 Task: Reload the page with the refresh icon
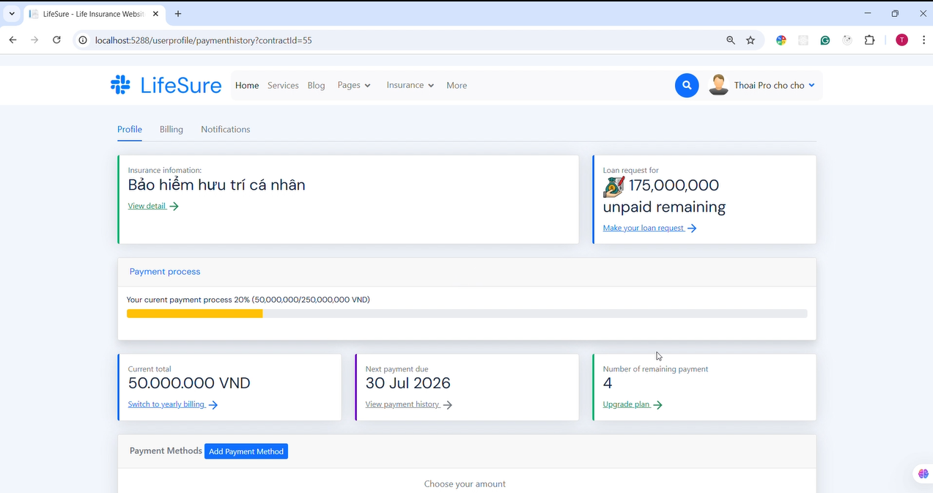point(56,40)
